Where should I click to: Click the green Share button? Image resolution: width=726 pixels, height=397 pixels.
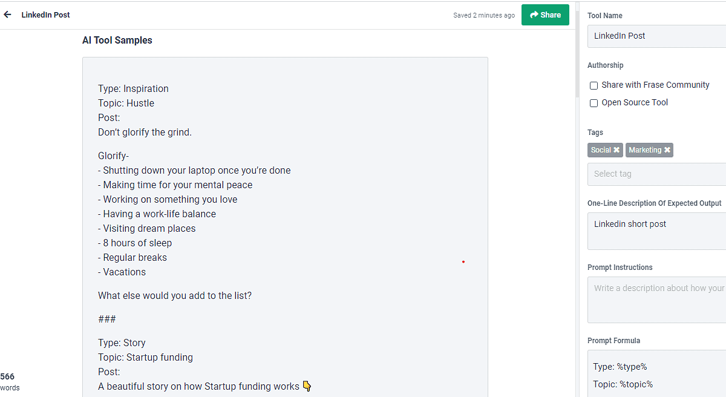545,15
